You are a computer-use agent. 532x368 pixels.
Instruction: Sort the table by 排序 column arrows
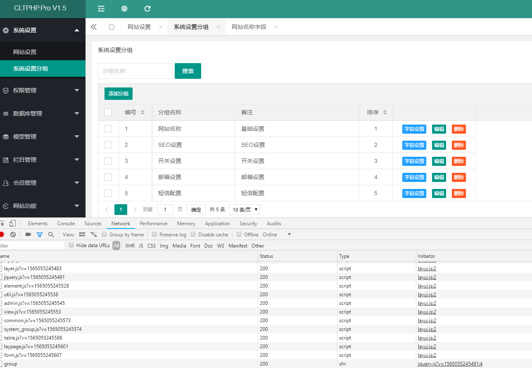385,112
